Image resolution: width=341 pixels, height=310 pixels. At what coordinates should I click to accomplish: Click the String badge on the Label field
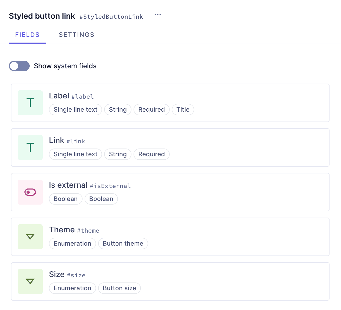[x=118, y=110]
